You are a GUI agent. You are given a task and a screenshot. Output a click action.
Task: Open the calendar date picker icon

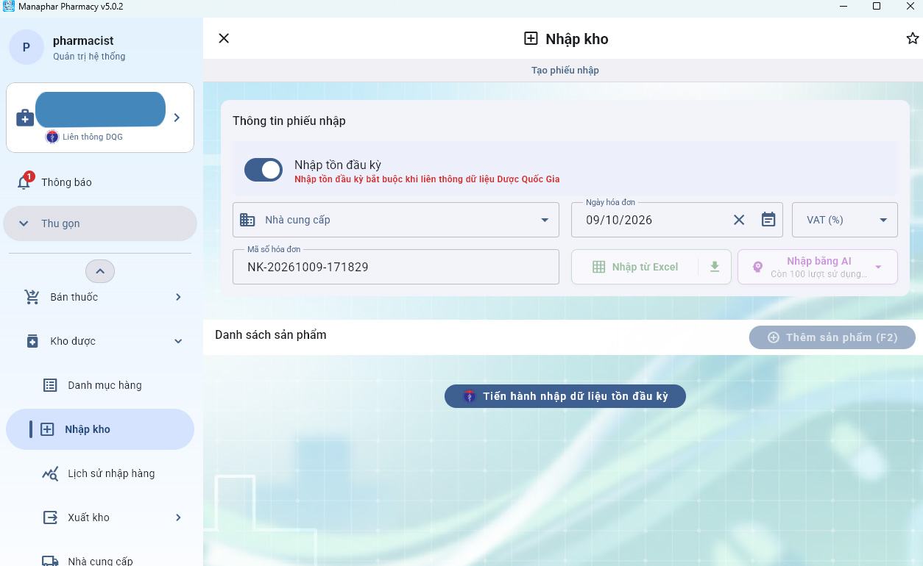768,220
